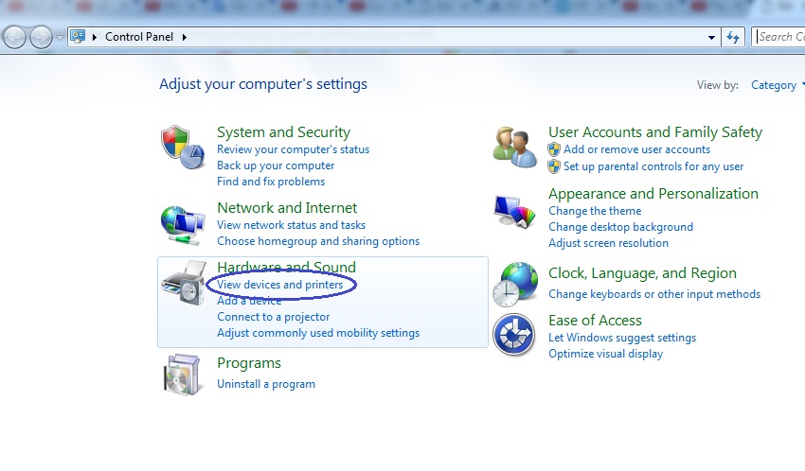Click Control Panel breadcrumb in address bar

click(x=139, y=37)
